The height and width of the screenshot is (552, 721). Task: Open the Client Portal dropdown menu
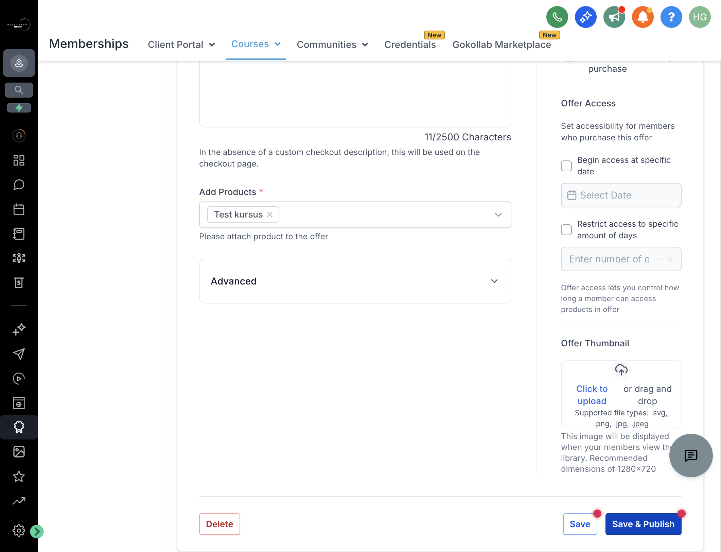(181, 45)
